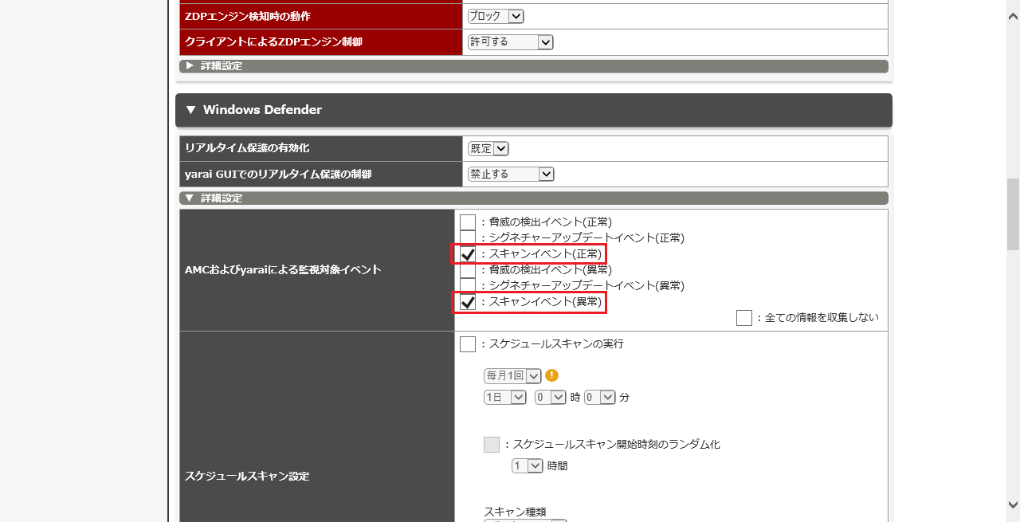Enable スケジュールスキャンの実行 checkbox

pyautogui.click(x=468, y=344)
